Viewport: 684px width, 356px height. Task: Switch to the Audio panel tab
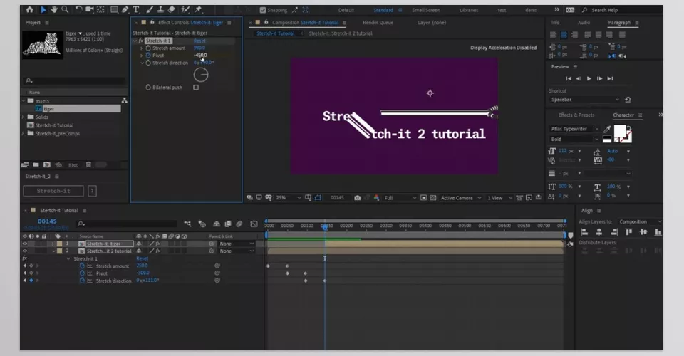(584, 23)
